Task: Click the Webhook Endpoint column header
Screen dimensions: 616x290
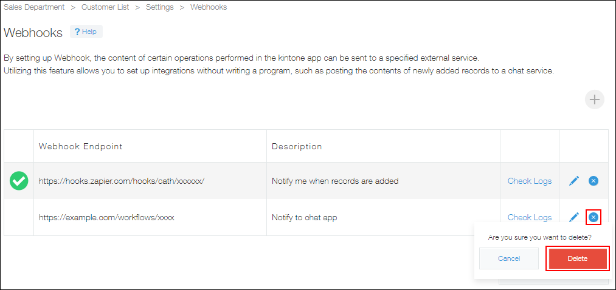Action: 80,146
